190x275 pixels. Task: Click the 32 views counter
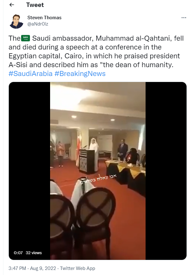tap(34, 253)
